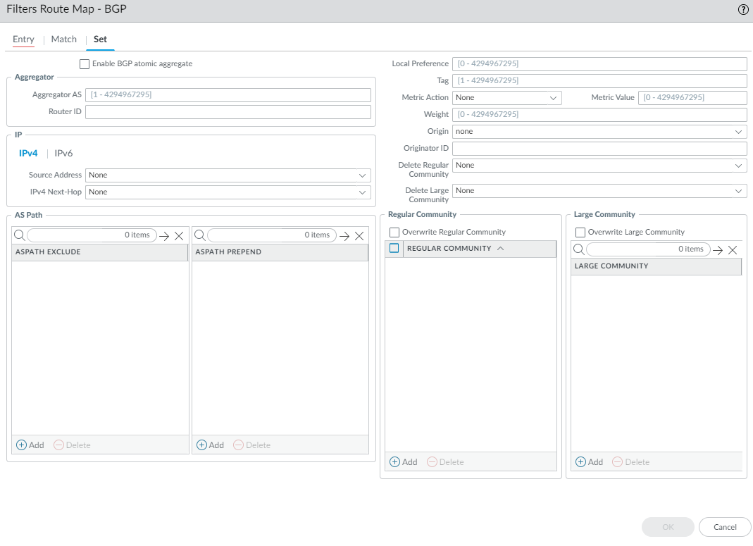
Task: Clear the ASPATH PREPEND search filter
Action: click(359, 236)
